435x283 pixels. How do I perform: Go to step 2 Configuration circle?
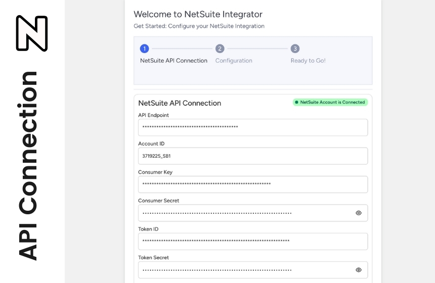(220, 49)
